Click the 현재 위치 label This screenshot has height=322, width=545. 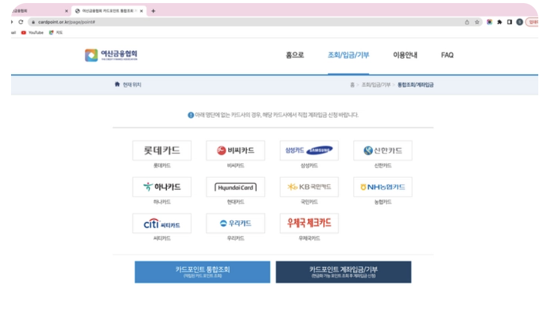click(x=132, y=85)
